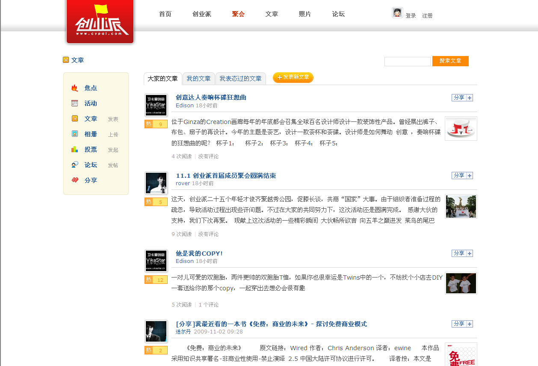Click 发表 next to sidebar 文章
Screen dimensions: 538x366
113,119
